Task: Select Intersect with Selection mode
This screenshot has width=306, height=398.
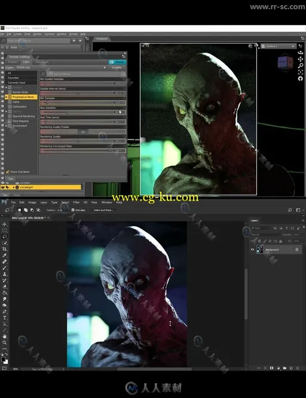Action: [38, 210]
